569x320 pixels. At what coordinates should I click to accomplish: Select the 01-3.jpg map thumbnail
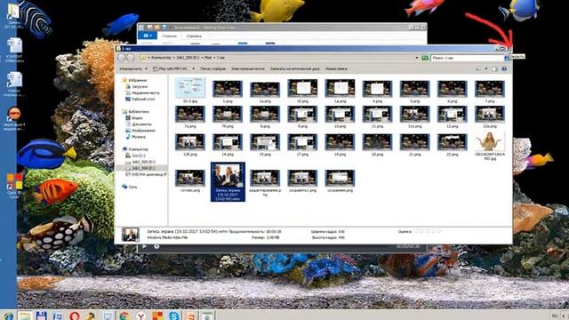189,88
